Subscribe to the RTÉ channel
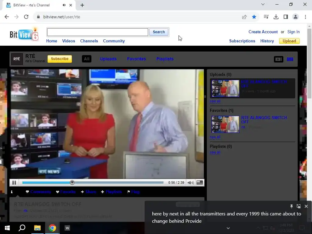The width and height of the screenshot is (312, 234). tap(60, 59)
